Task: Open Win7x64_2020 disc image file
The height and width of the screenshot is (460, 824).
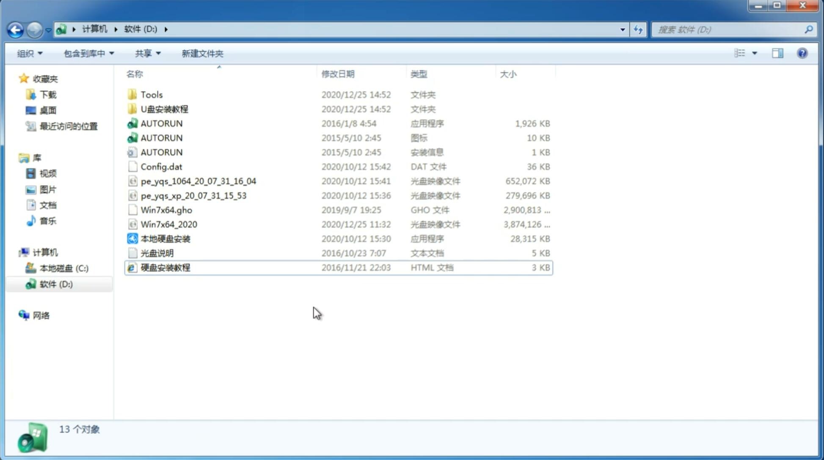Action: pyautogui.click(x=168, y=225)
